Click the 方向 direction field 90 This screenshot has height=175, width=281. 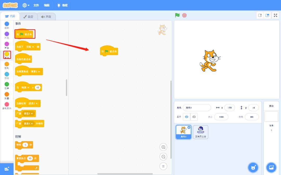[252, 117]
